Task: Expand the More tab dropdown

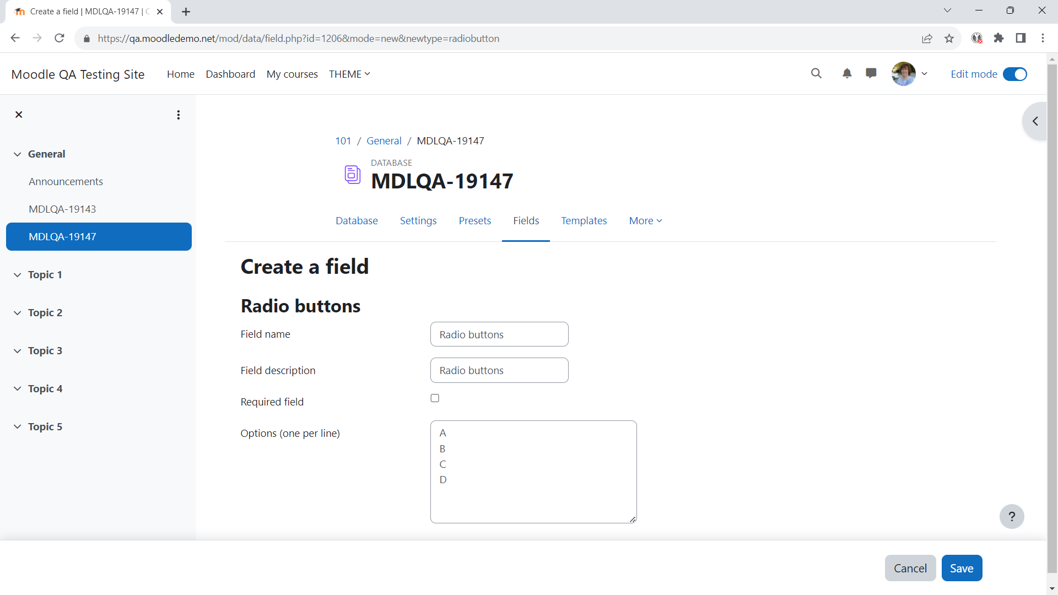Action: pyautogui.click(x=646, y=220)
